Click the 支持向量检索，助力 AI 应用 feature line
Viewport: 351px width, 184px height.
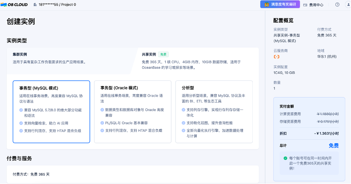(46, 123)
